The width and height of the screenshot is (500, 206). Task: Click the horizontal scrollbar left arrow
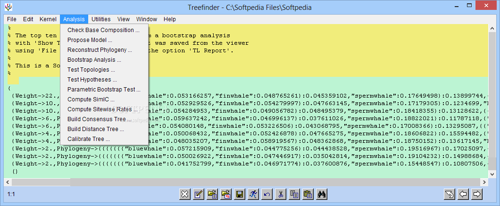(x=8, y=182)
